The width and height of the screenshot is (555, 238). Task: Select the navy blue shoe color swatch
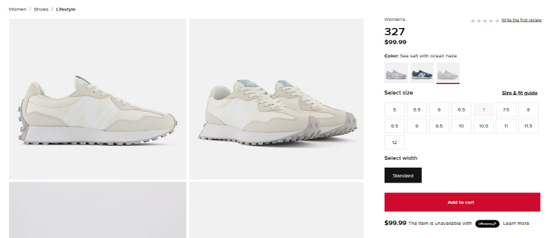(422, 73)
